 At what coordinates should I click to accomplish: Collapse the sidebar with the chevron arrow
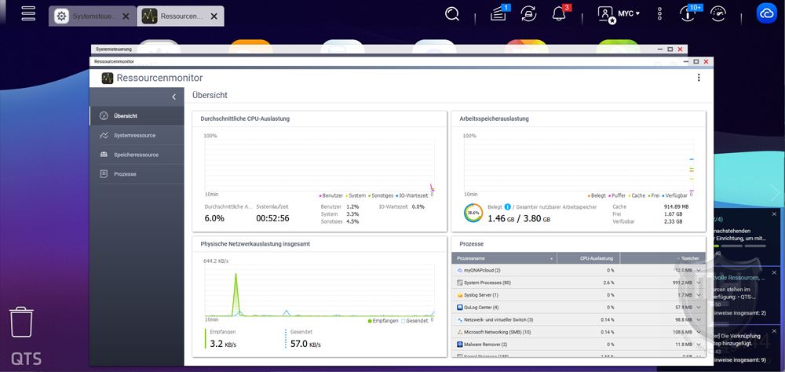(x=173, y=97)
